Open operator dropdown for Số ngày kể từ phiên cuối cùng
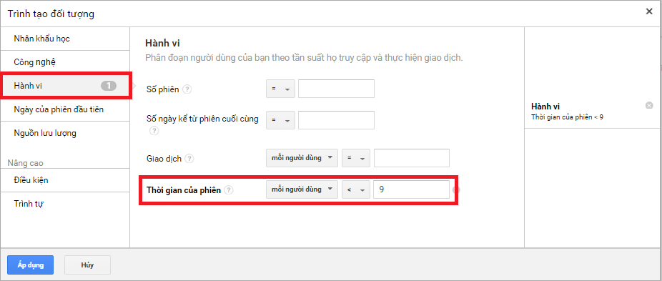 coord(280,120)
